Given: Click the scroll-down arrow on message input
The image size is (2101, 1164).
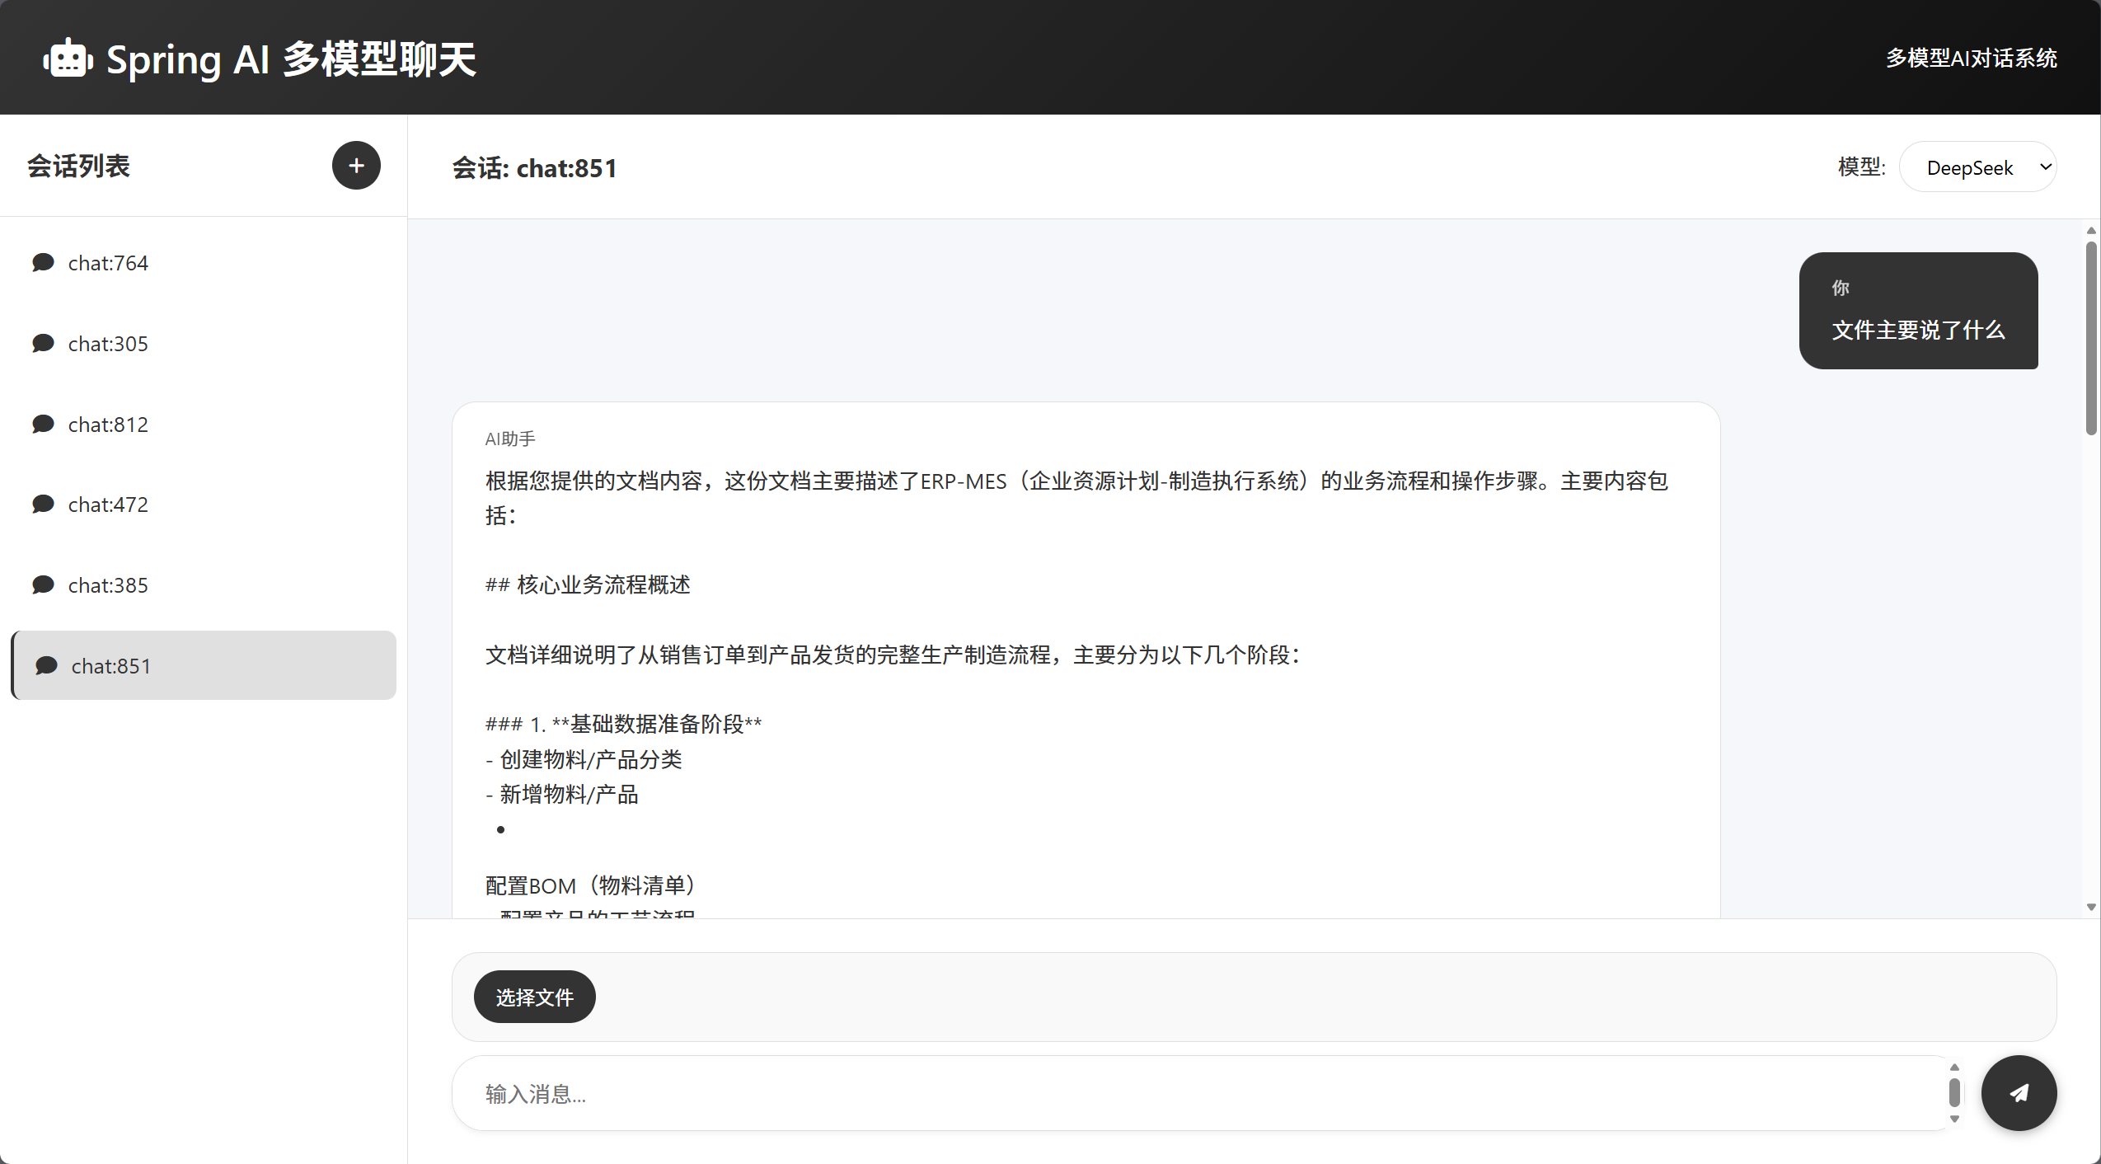Looking at the screenshot, I should tap(1953, 1119).
